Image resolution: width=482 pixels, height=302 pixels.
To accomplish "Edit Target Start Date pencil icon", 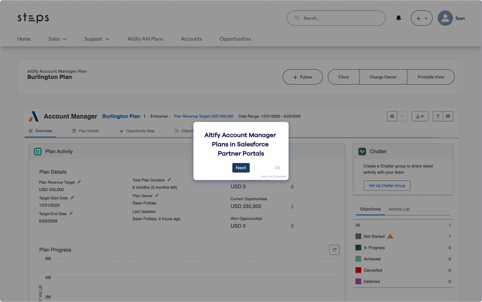I will point(73,197).
